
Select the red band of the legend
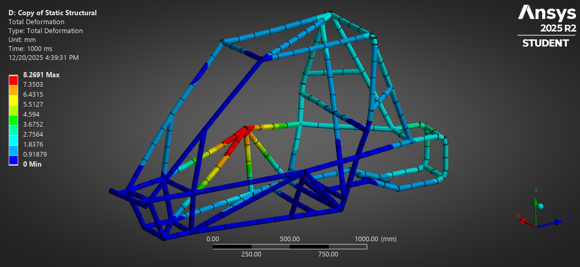13,79
